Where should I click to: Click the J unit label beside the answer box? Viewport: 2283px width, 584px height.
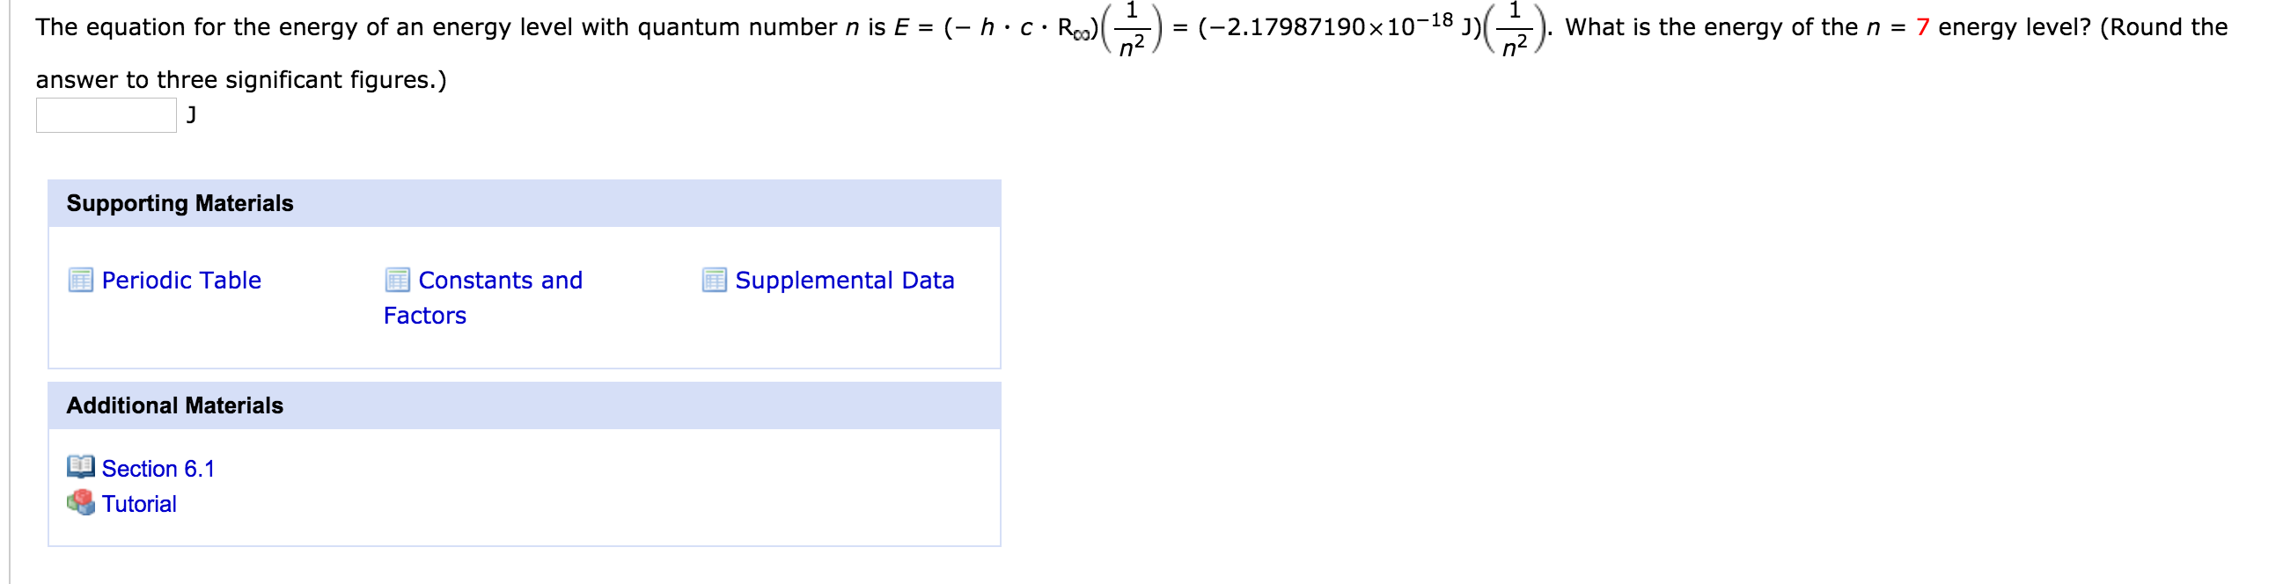192,114
